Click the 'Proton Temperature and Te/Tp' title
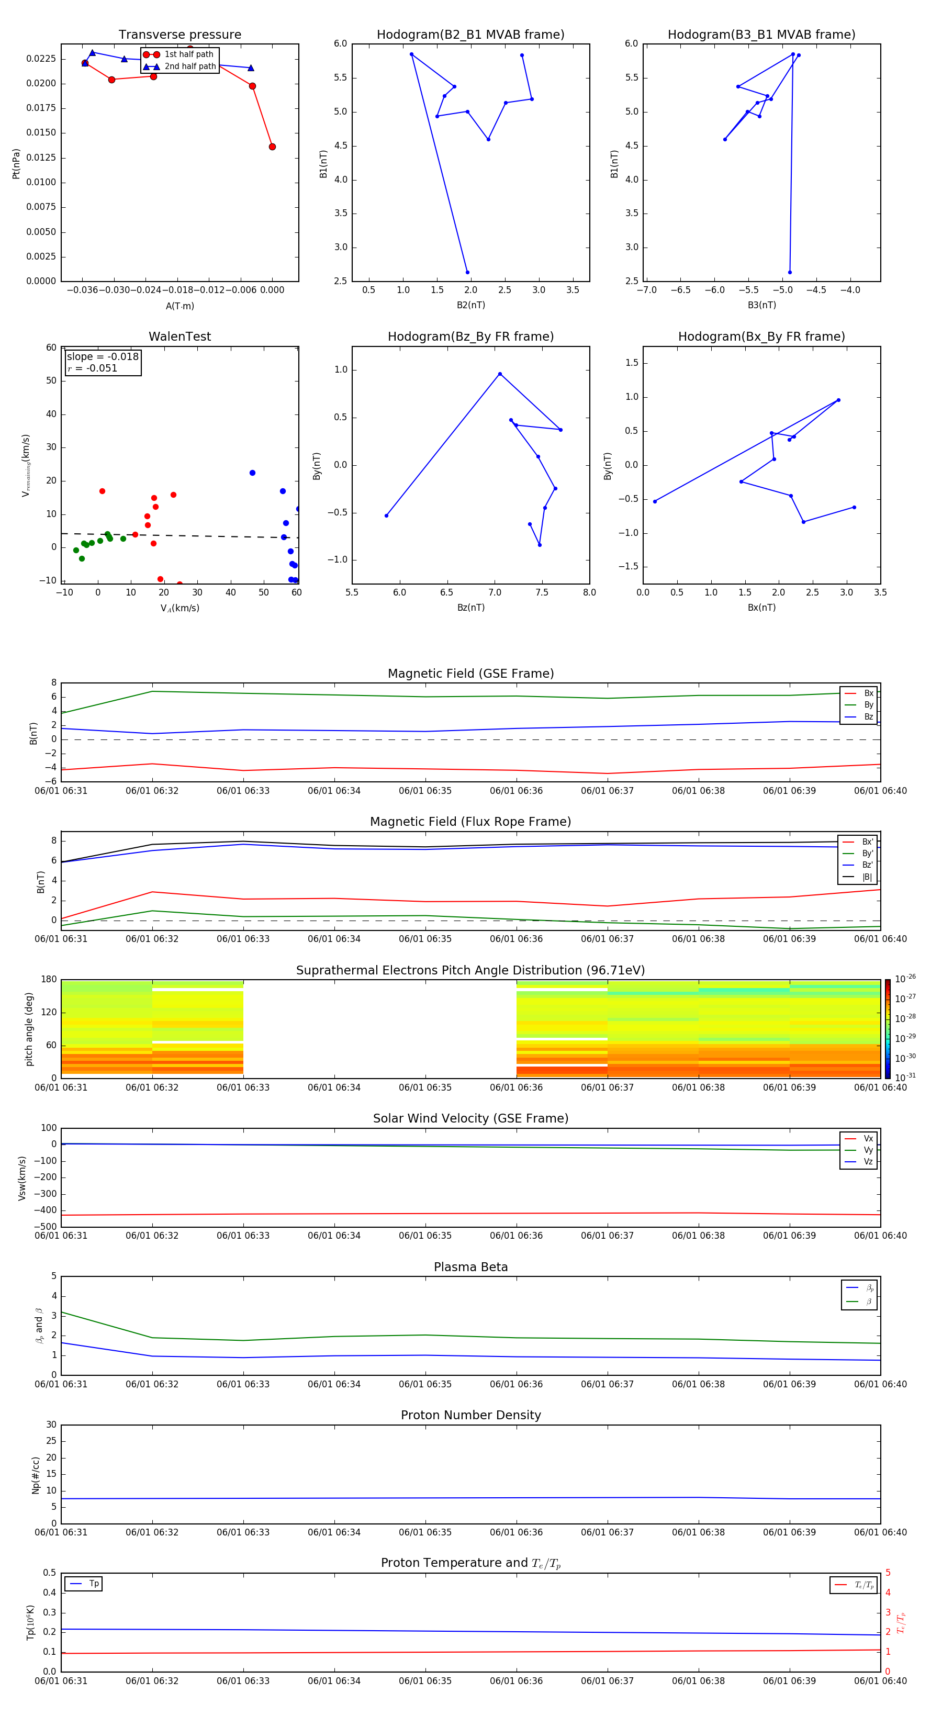Screen dimensions: 942x1727 coord(470,1563)
